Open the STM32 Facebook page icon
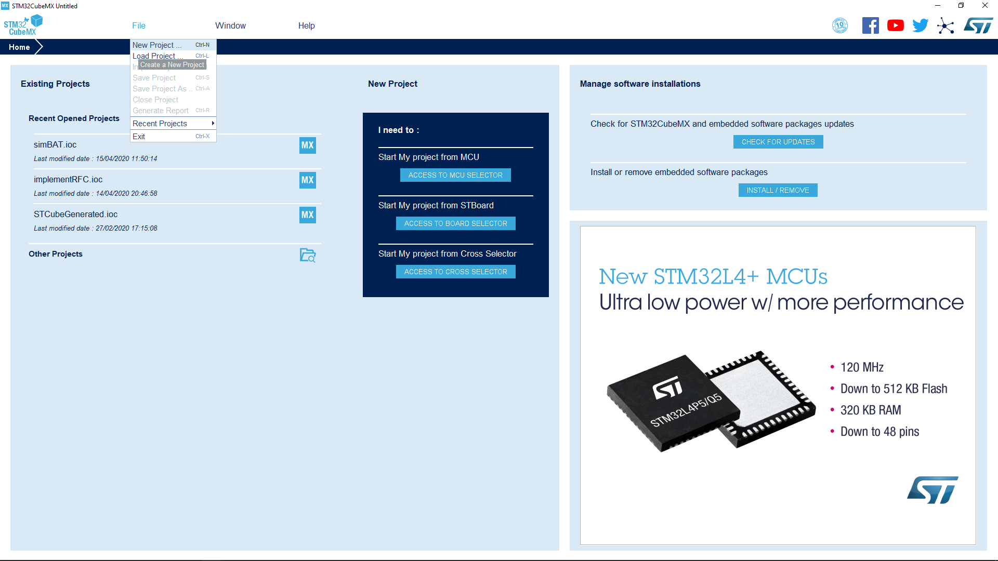Screen dimensions: 998x561 tap(871, 25)
